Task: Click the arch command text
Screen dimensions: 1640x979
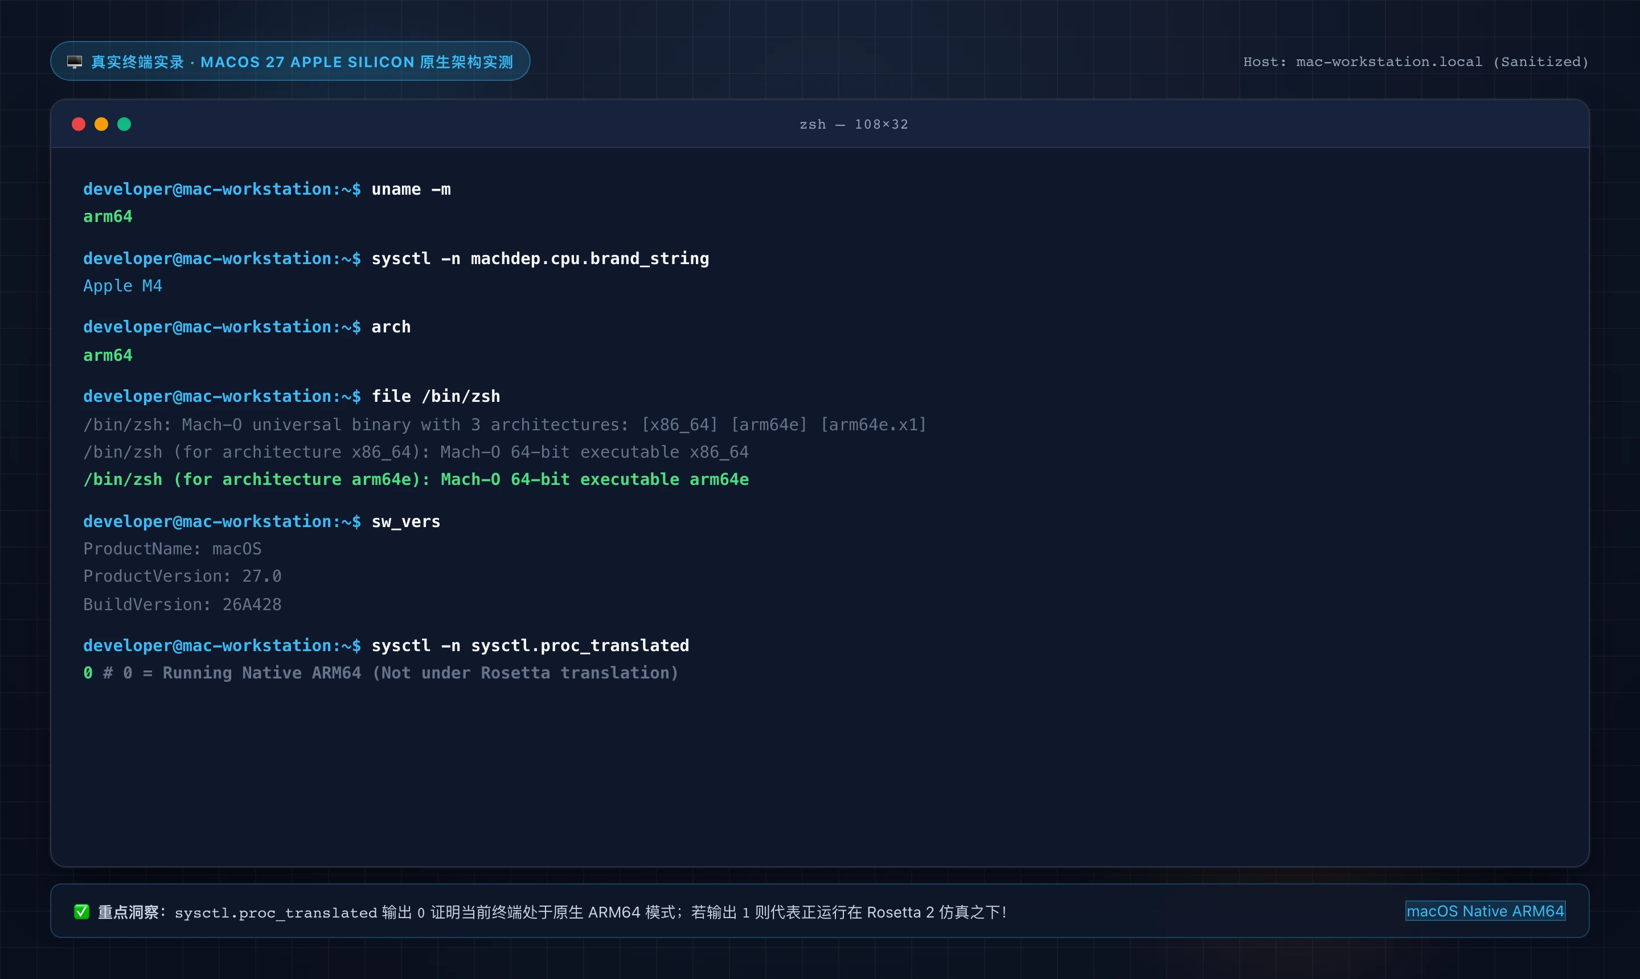Action: 391,327
